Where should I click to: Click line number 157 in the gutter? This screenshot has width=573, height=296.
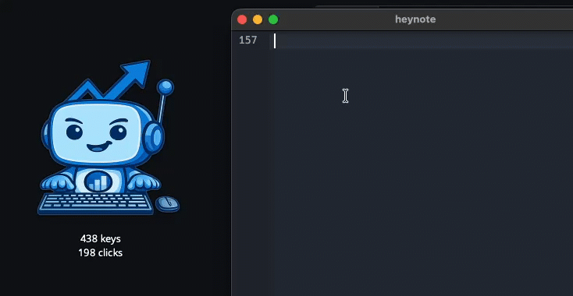(x=248, y=40)
